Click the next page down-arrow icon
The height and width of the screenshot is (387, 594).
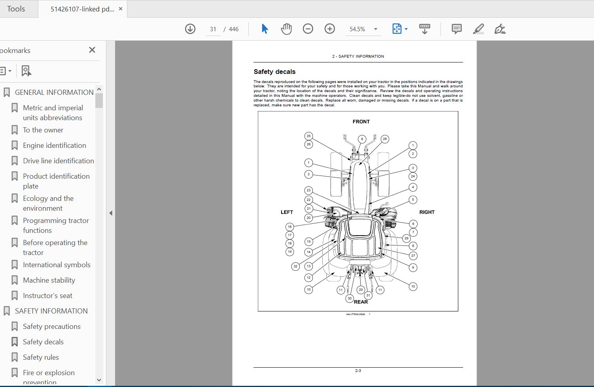click(x=190, y=29)
